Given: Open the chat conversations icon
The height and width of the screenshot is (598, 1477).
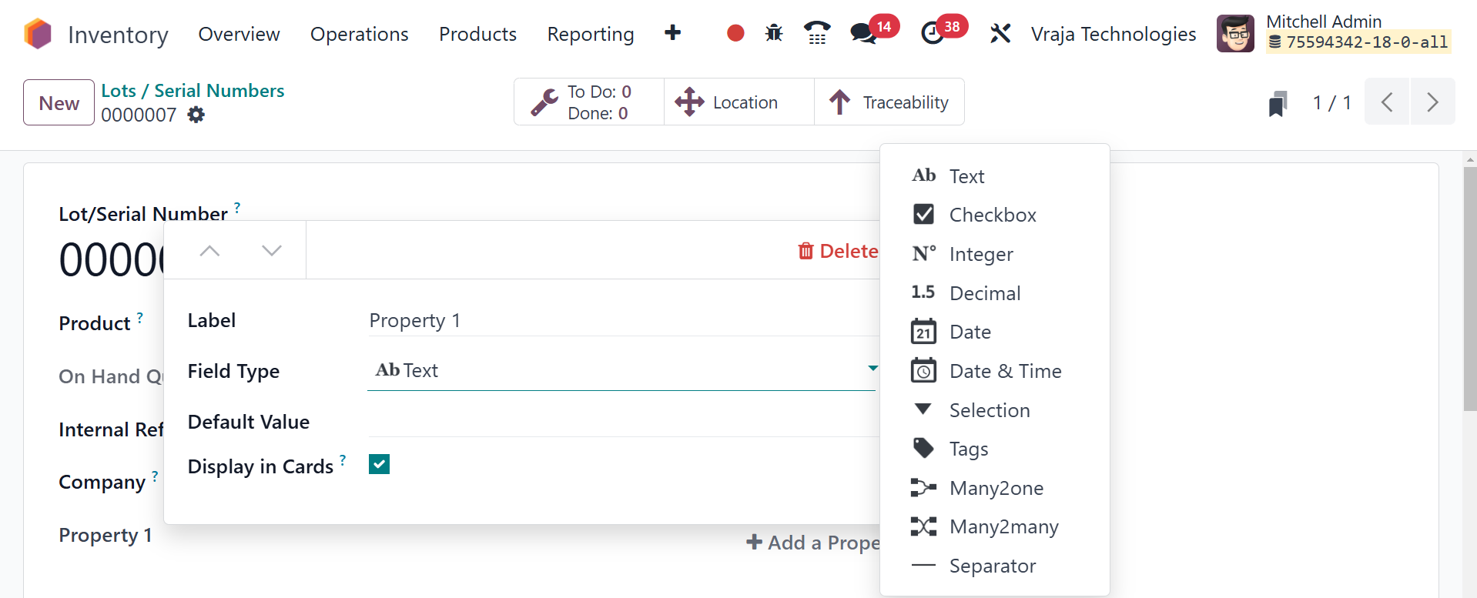Looking at the screenshot, I should (x=863, y=33).
